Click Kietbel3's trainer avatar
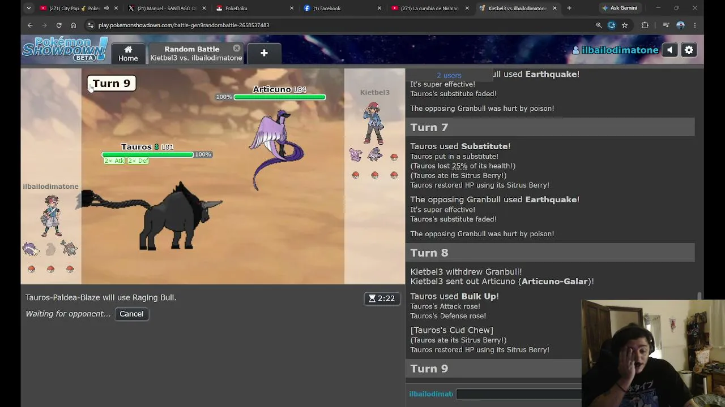 [373, 123]
